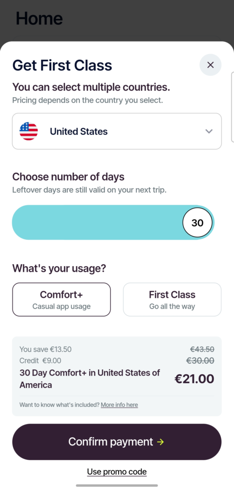Tap the struck-through €43.50 price

[x=202, y=349]
